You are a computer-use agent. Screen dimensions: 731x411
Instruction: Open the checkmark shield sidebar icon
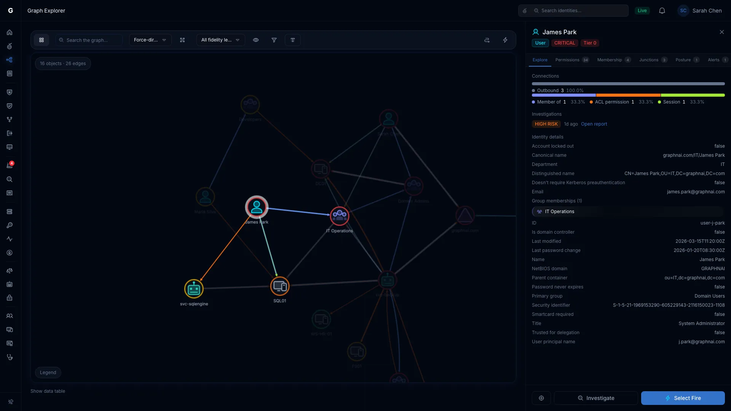point(10,106)
